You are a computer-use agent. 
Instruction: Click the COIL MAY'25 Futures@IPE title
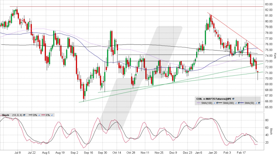click(x=214, y=99)
